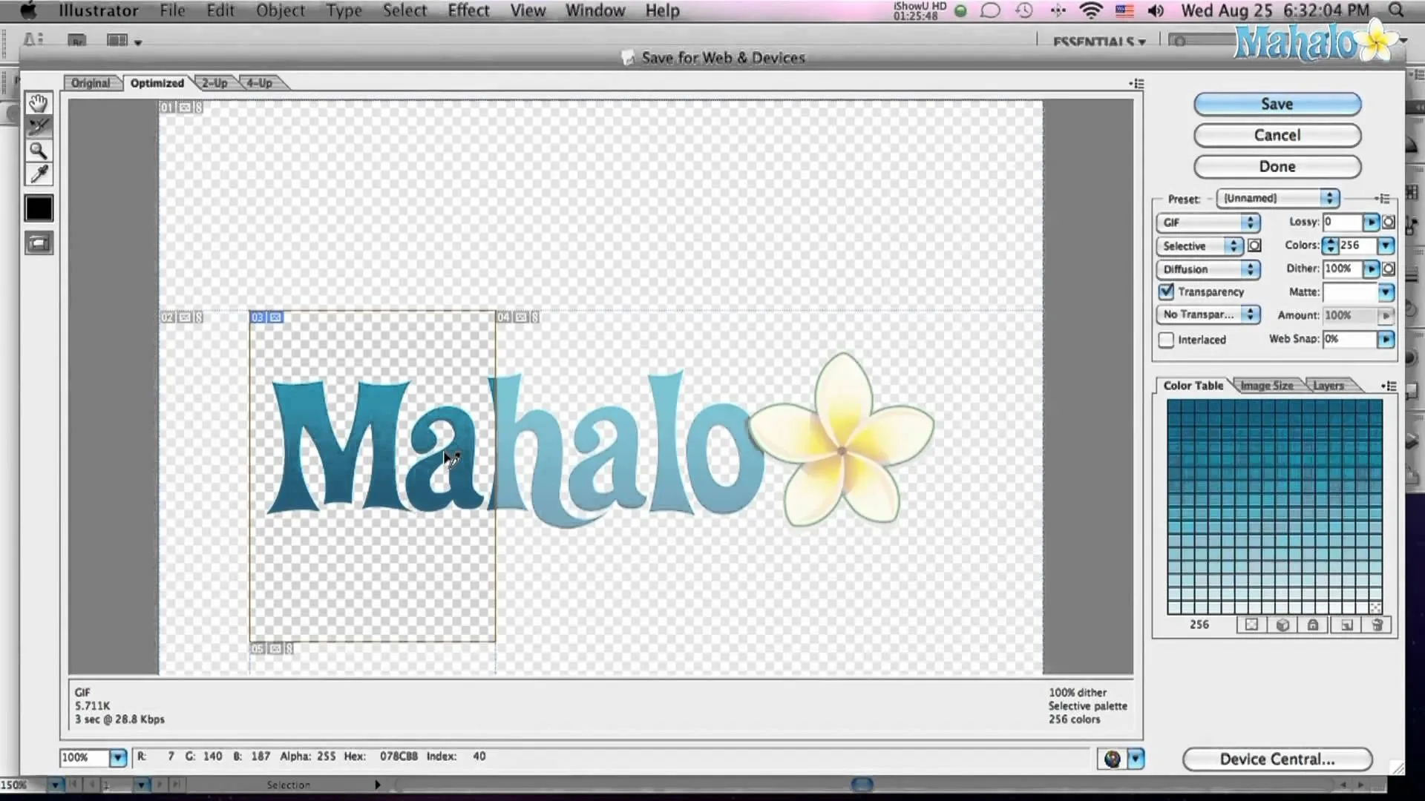This screenshot has height=801, width=1425.
Task: Click the 100% zoom level field
Action: click(85, 757)
